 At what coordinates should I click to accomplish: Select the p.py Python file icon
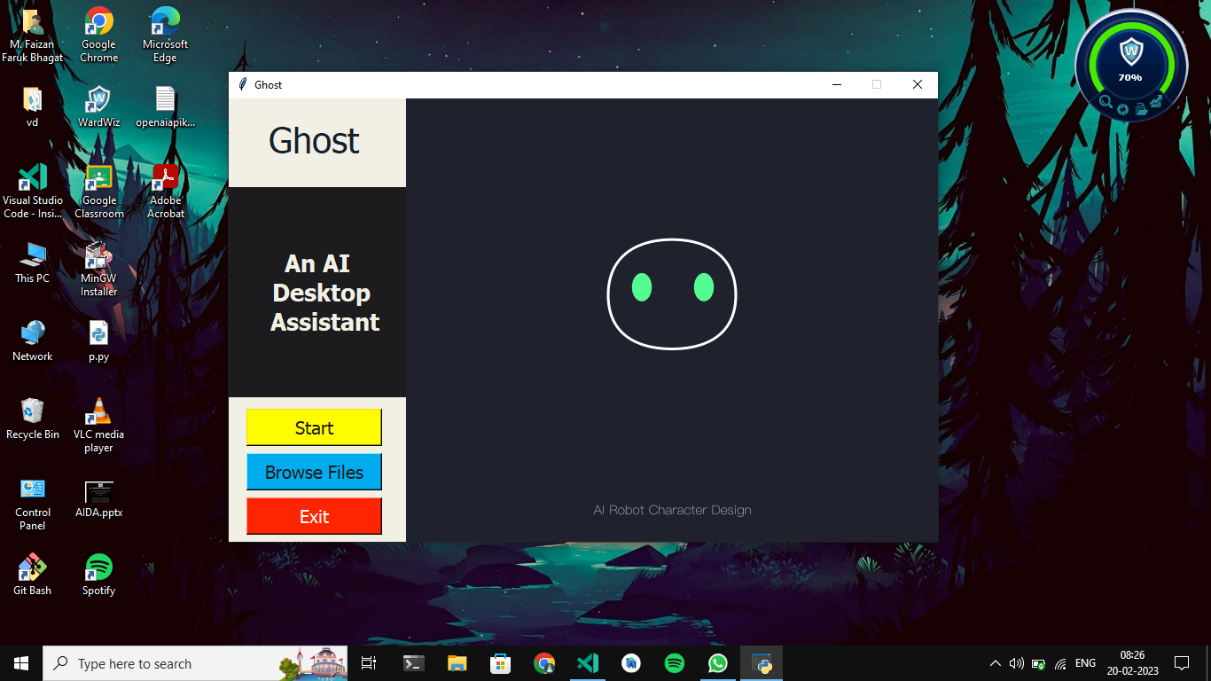pos(98,340)
